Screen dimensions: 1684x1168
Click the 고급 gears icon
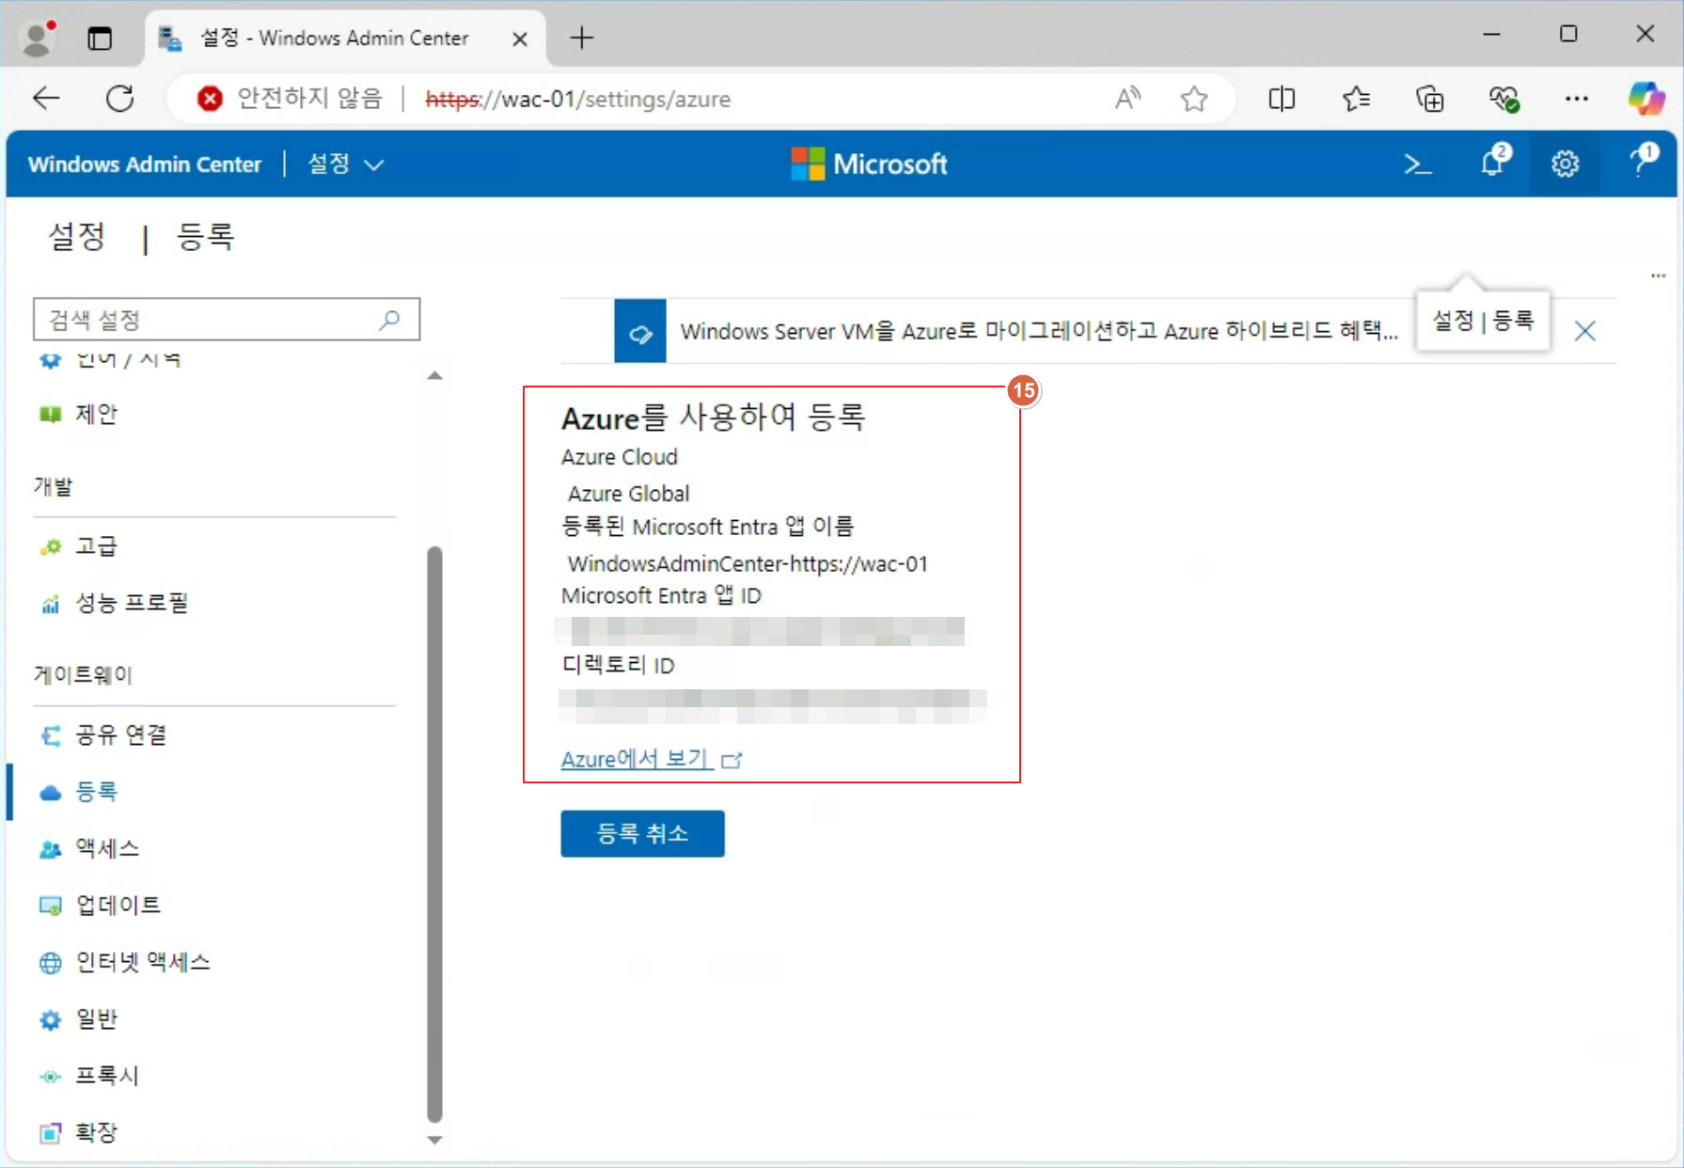pyautogui.click(x=50, y=546)
